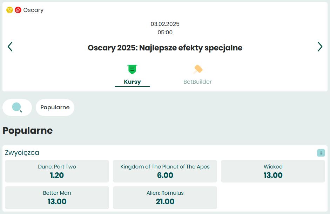Open search with the magnifier icon
The image size is (330, 214).
click(17, 107)
